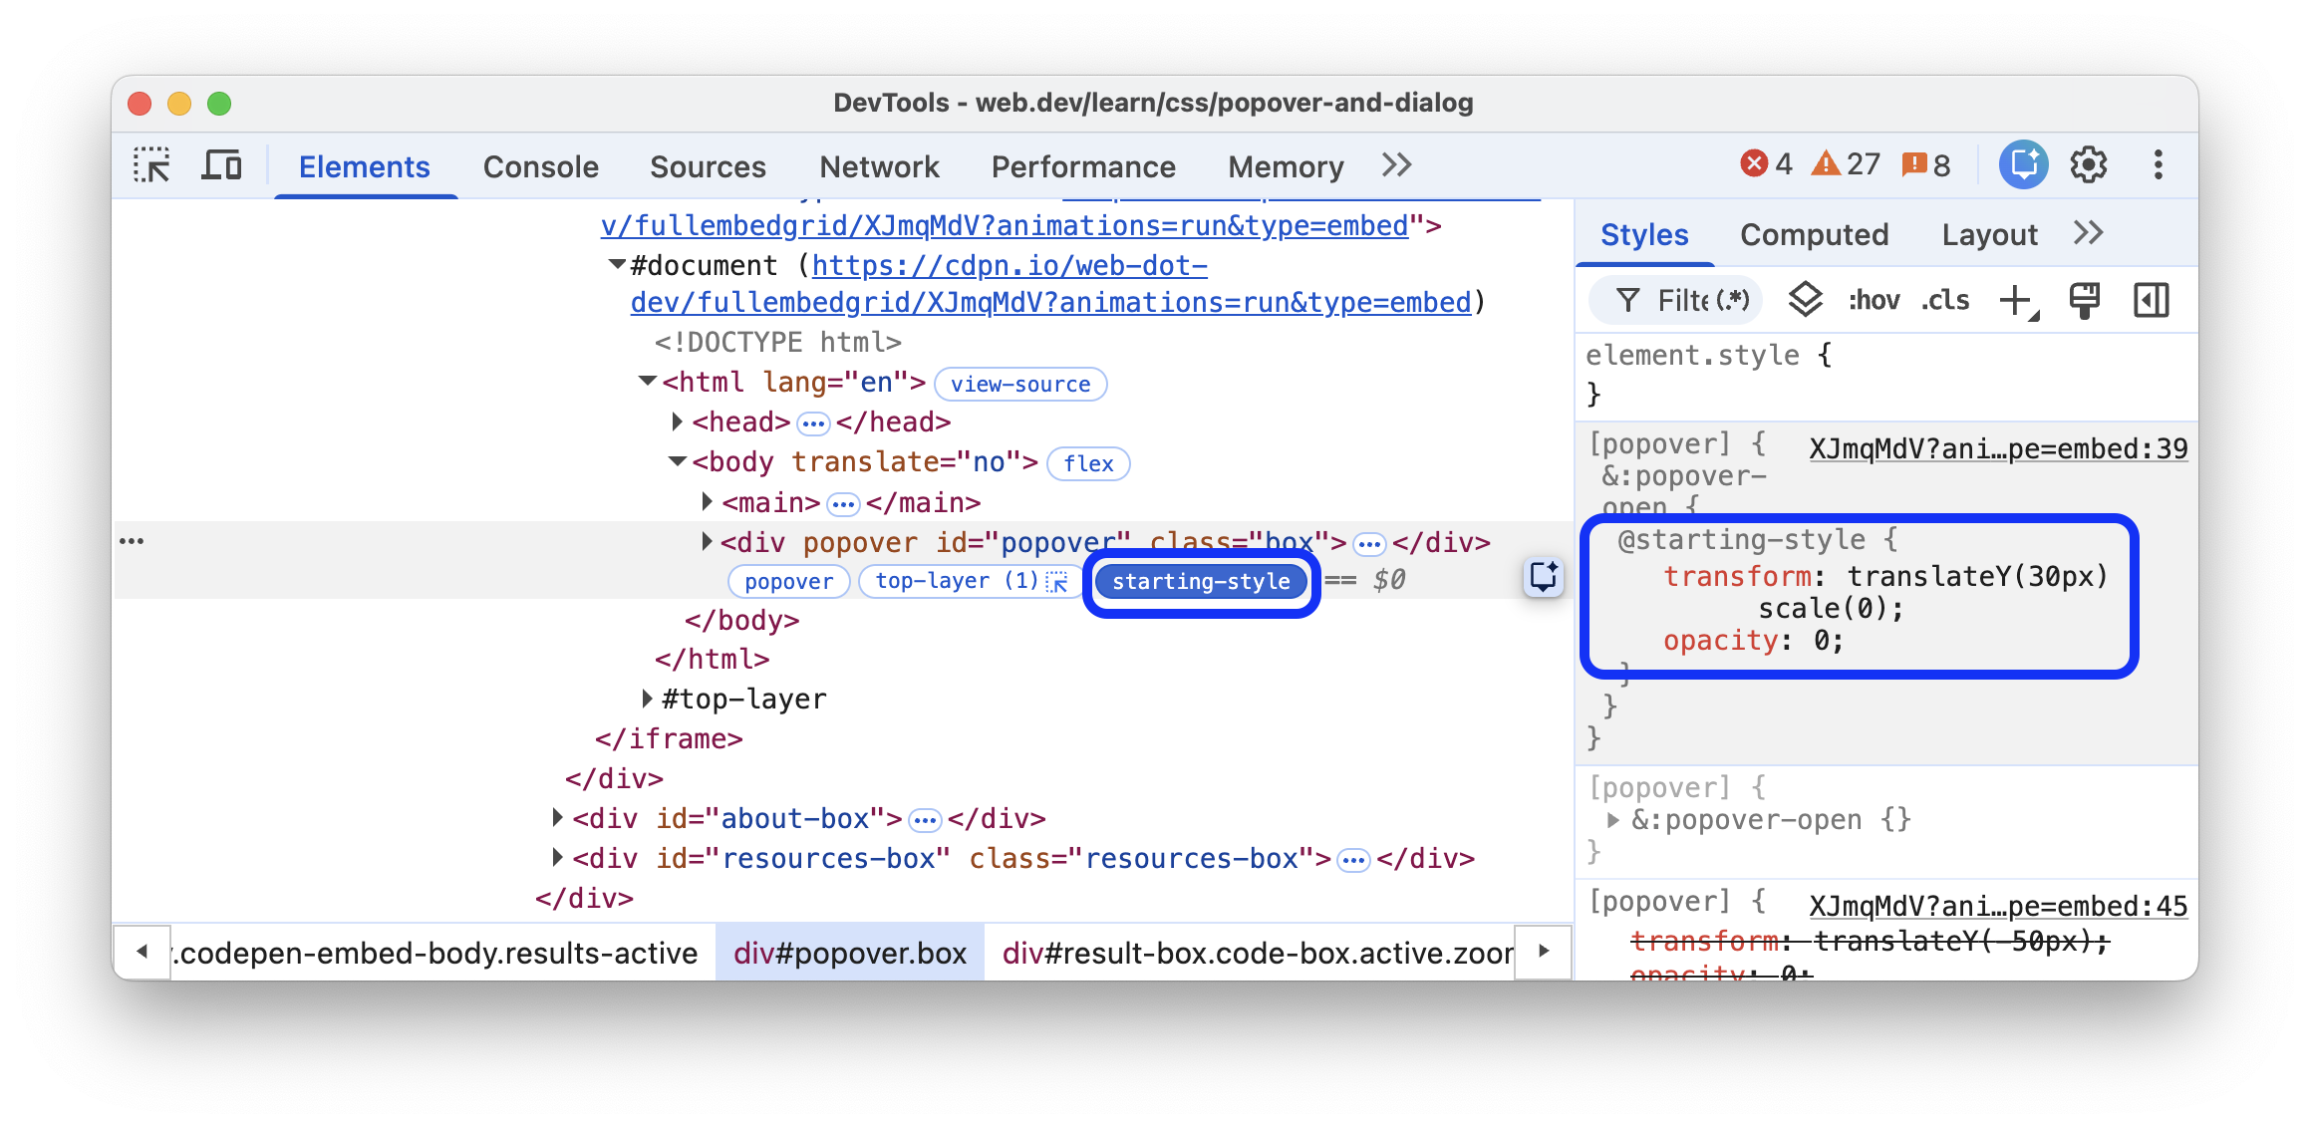Toggle the starting-style badge
Screen dimensions: 2310x1128
(x=1201, y=582)
